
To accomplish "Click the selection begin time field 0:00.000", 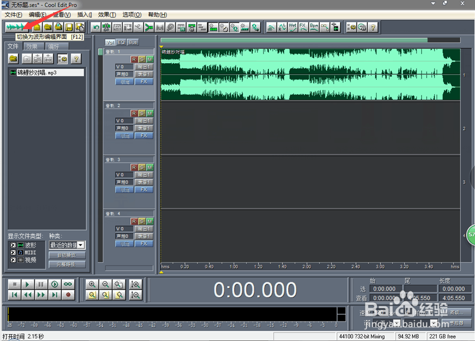I will tap(385, 289).
